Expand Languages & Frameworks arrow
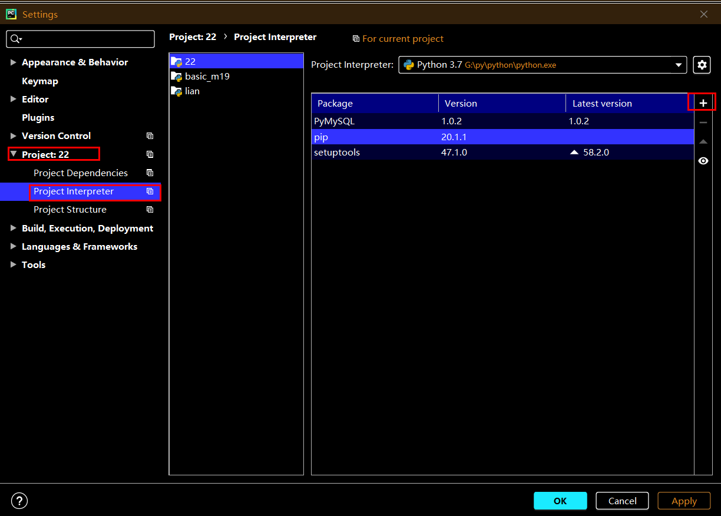The image size is (721, 516). coord(14,246)
